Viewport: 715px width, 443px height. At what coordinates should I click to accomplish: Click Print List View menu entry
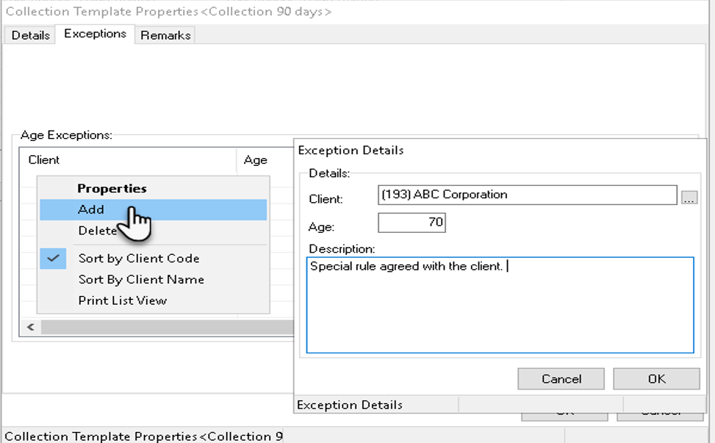tap(153, 300)
